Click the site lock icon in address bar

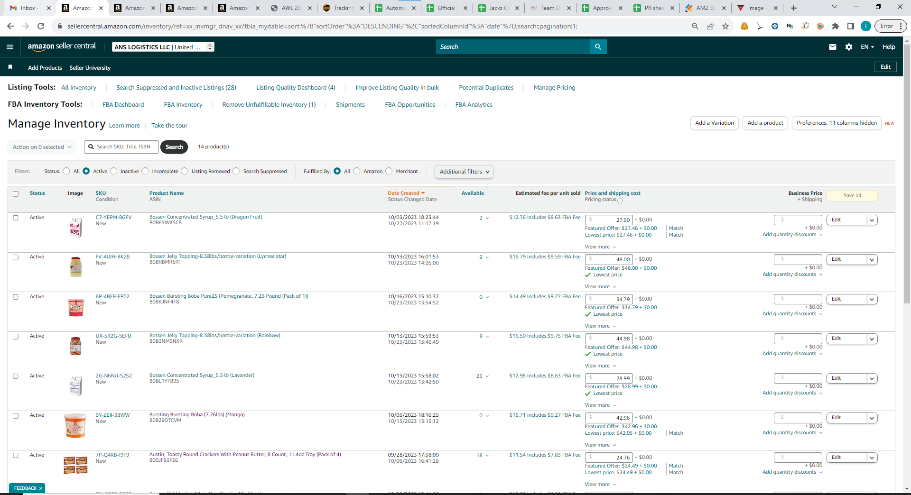tap(60, 26)
